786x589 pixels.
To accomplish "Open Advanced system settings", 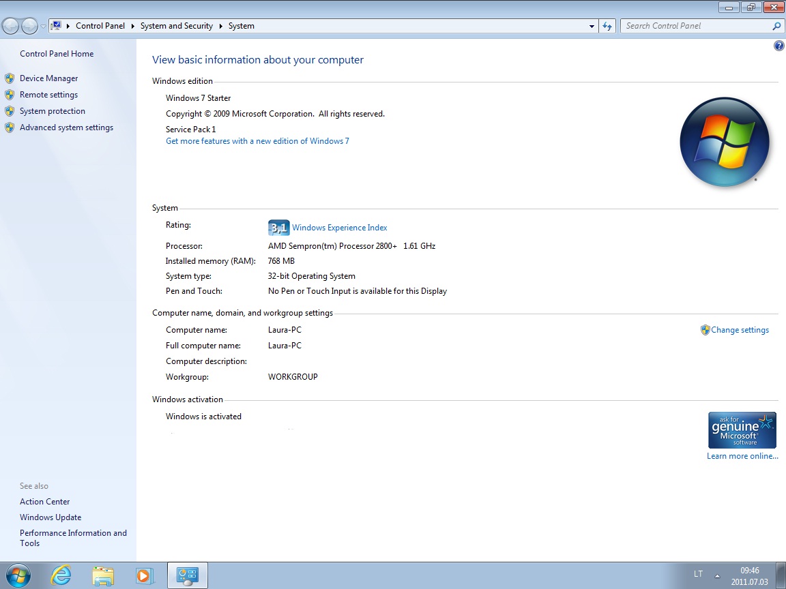I will 66,127.
